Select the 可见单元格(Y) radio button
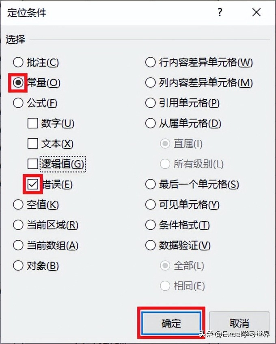This screenshot has width=276, height=344. (150, 205)
